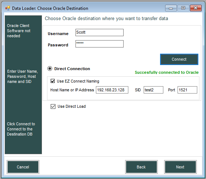This screenshot has height=179, width=206.
Task: Maximize the Data Loader window
Action: pyautogui.click(x=183, y=8)
